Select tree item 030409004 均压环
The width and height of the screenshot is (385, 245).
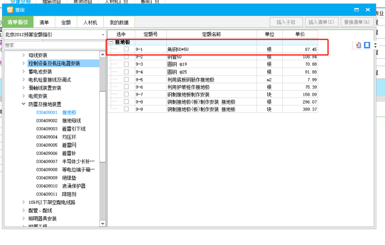[x=56, y=137]
